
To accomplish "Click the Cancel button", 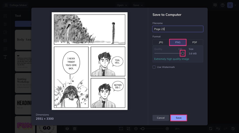I will tap(161, 118).
